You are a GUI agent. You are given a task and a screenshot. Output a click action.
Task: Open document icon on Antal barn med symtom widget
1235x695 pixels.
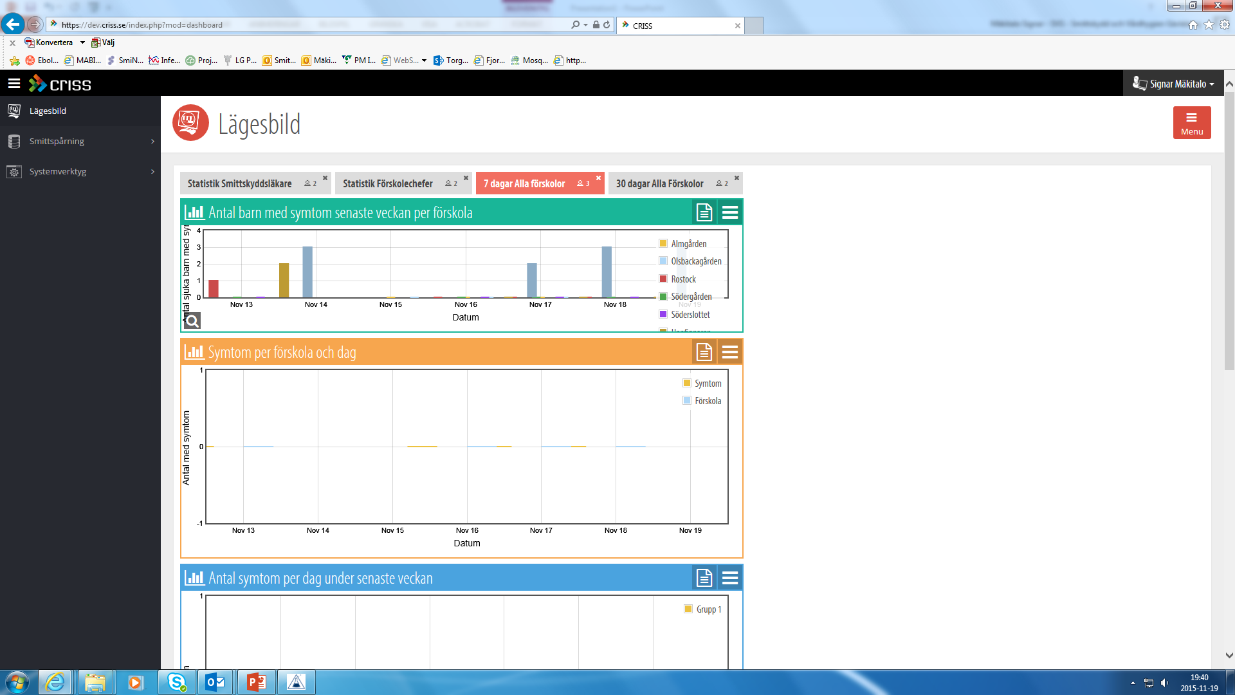pyautogui.click(x=704, y=212)
